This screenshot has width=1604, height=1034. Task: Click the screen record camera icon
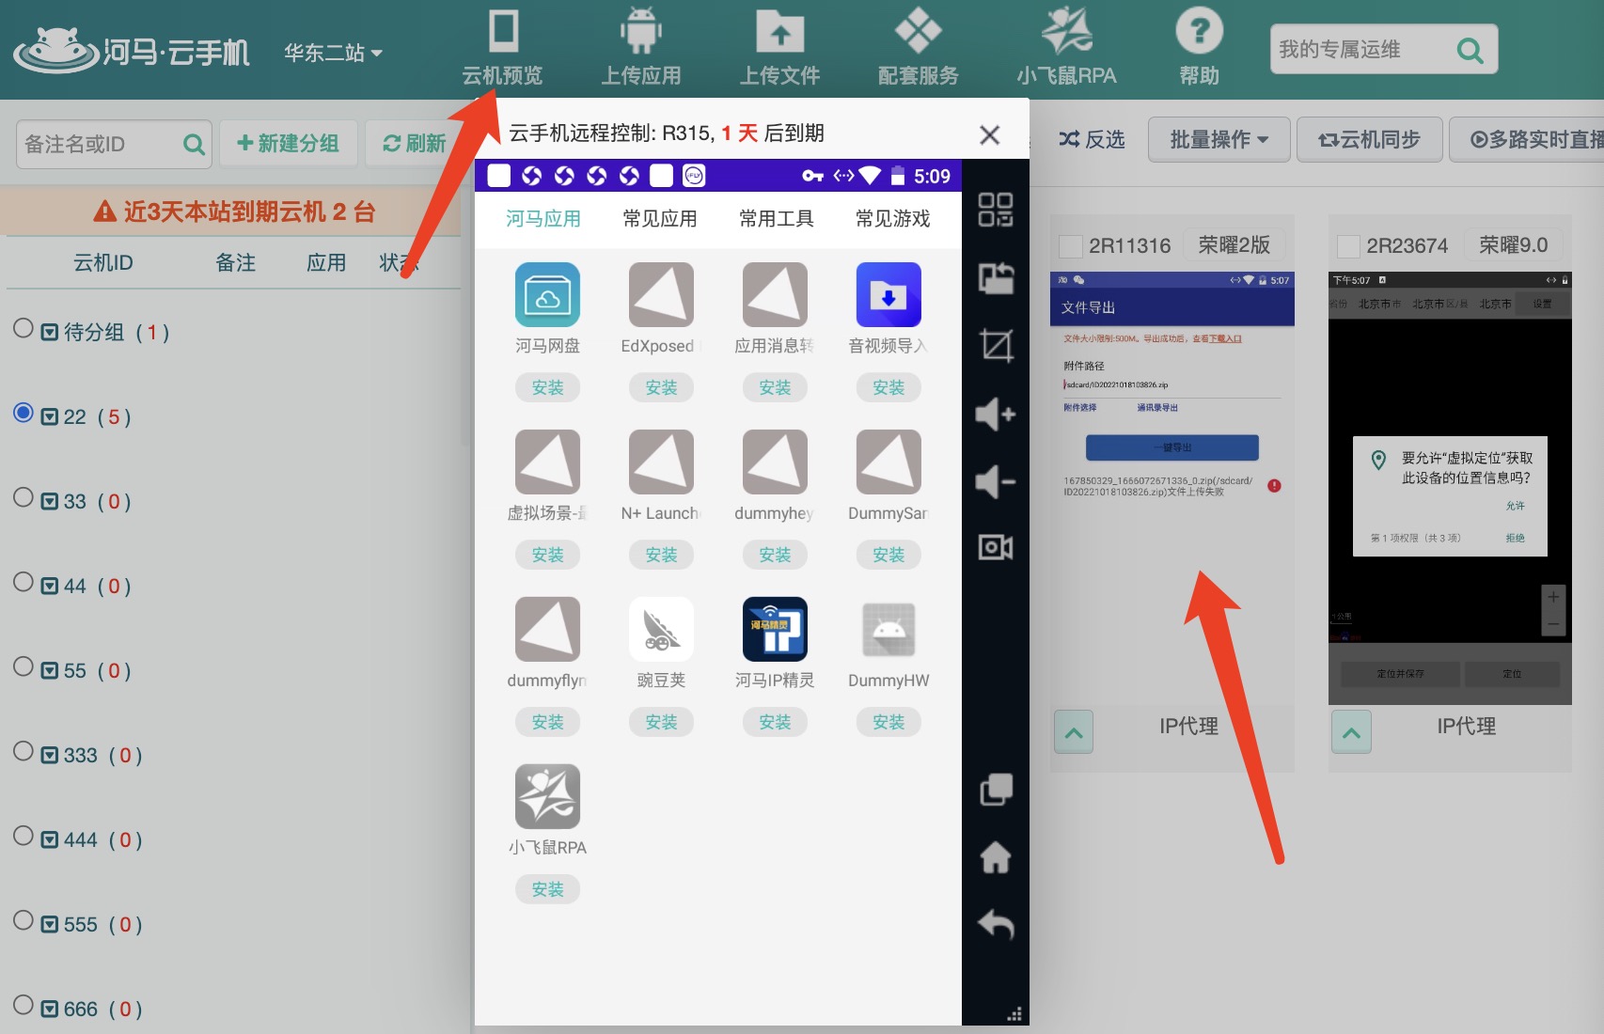coord(996,547)
